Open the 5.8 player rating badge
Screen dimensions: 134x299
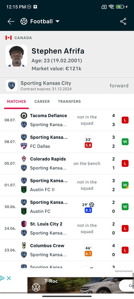(88, 145)
